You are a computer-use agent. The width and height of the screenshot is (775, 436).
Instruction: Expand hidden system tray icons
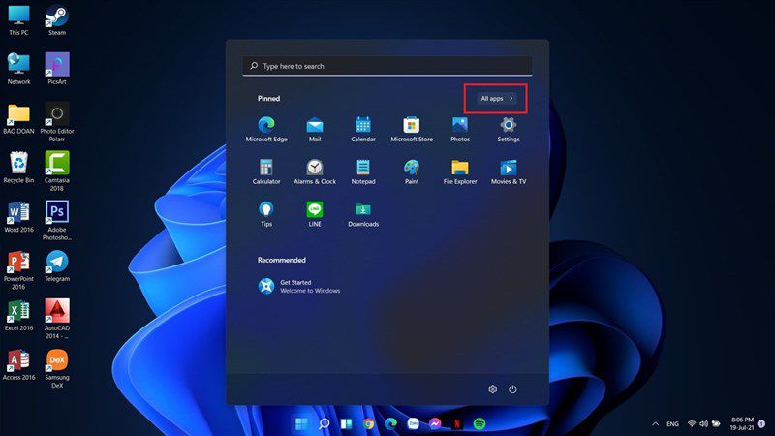(x=656, y=424)
